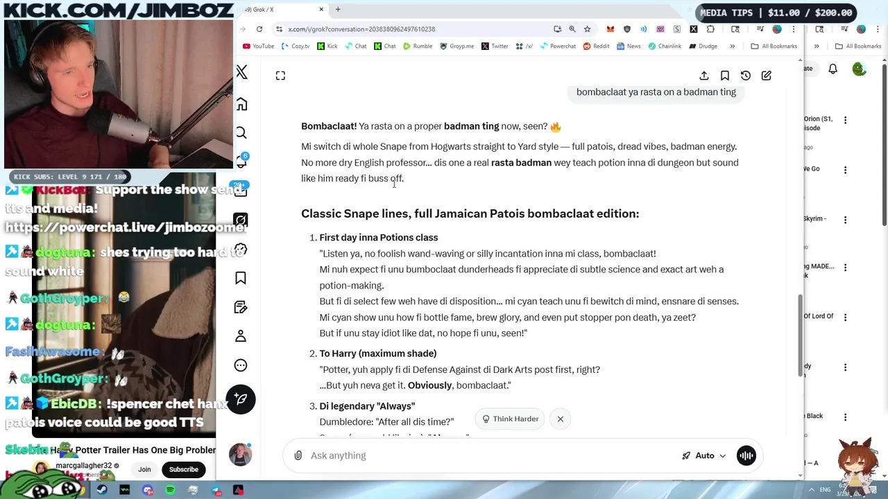Click Think Harder suggestion chip

(511, 419)
